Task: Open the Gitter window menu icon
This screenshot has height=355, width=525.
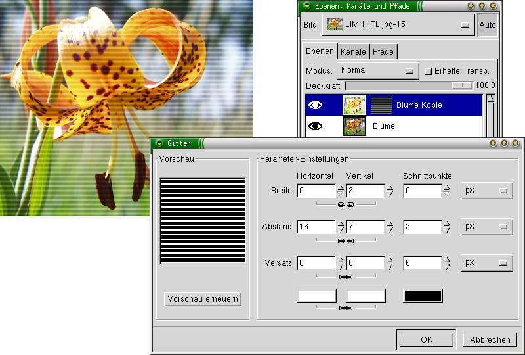Action: coord(159,143)
